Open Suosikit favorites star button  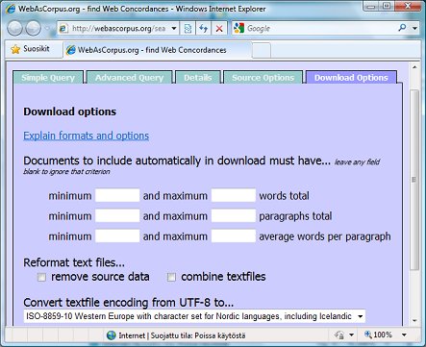(30, 49)
